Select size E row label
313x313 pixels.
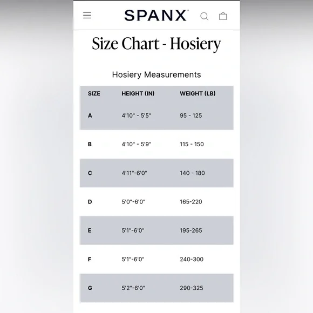[90, 230]
